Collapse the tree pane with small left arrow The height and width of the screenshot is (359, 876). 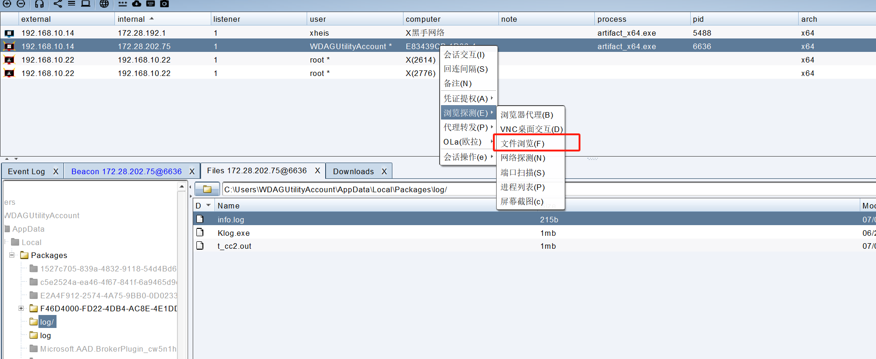coord(190,187)
